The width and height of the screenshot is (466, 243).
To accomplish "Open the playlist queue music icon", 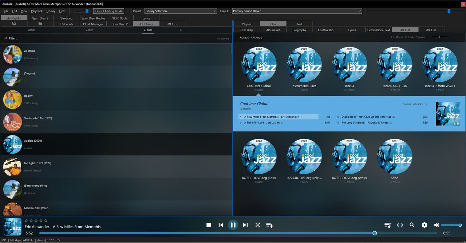I will [x=388, y=225].
